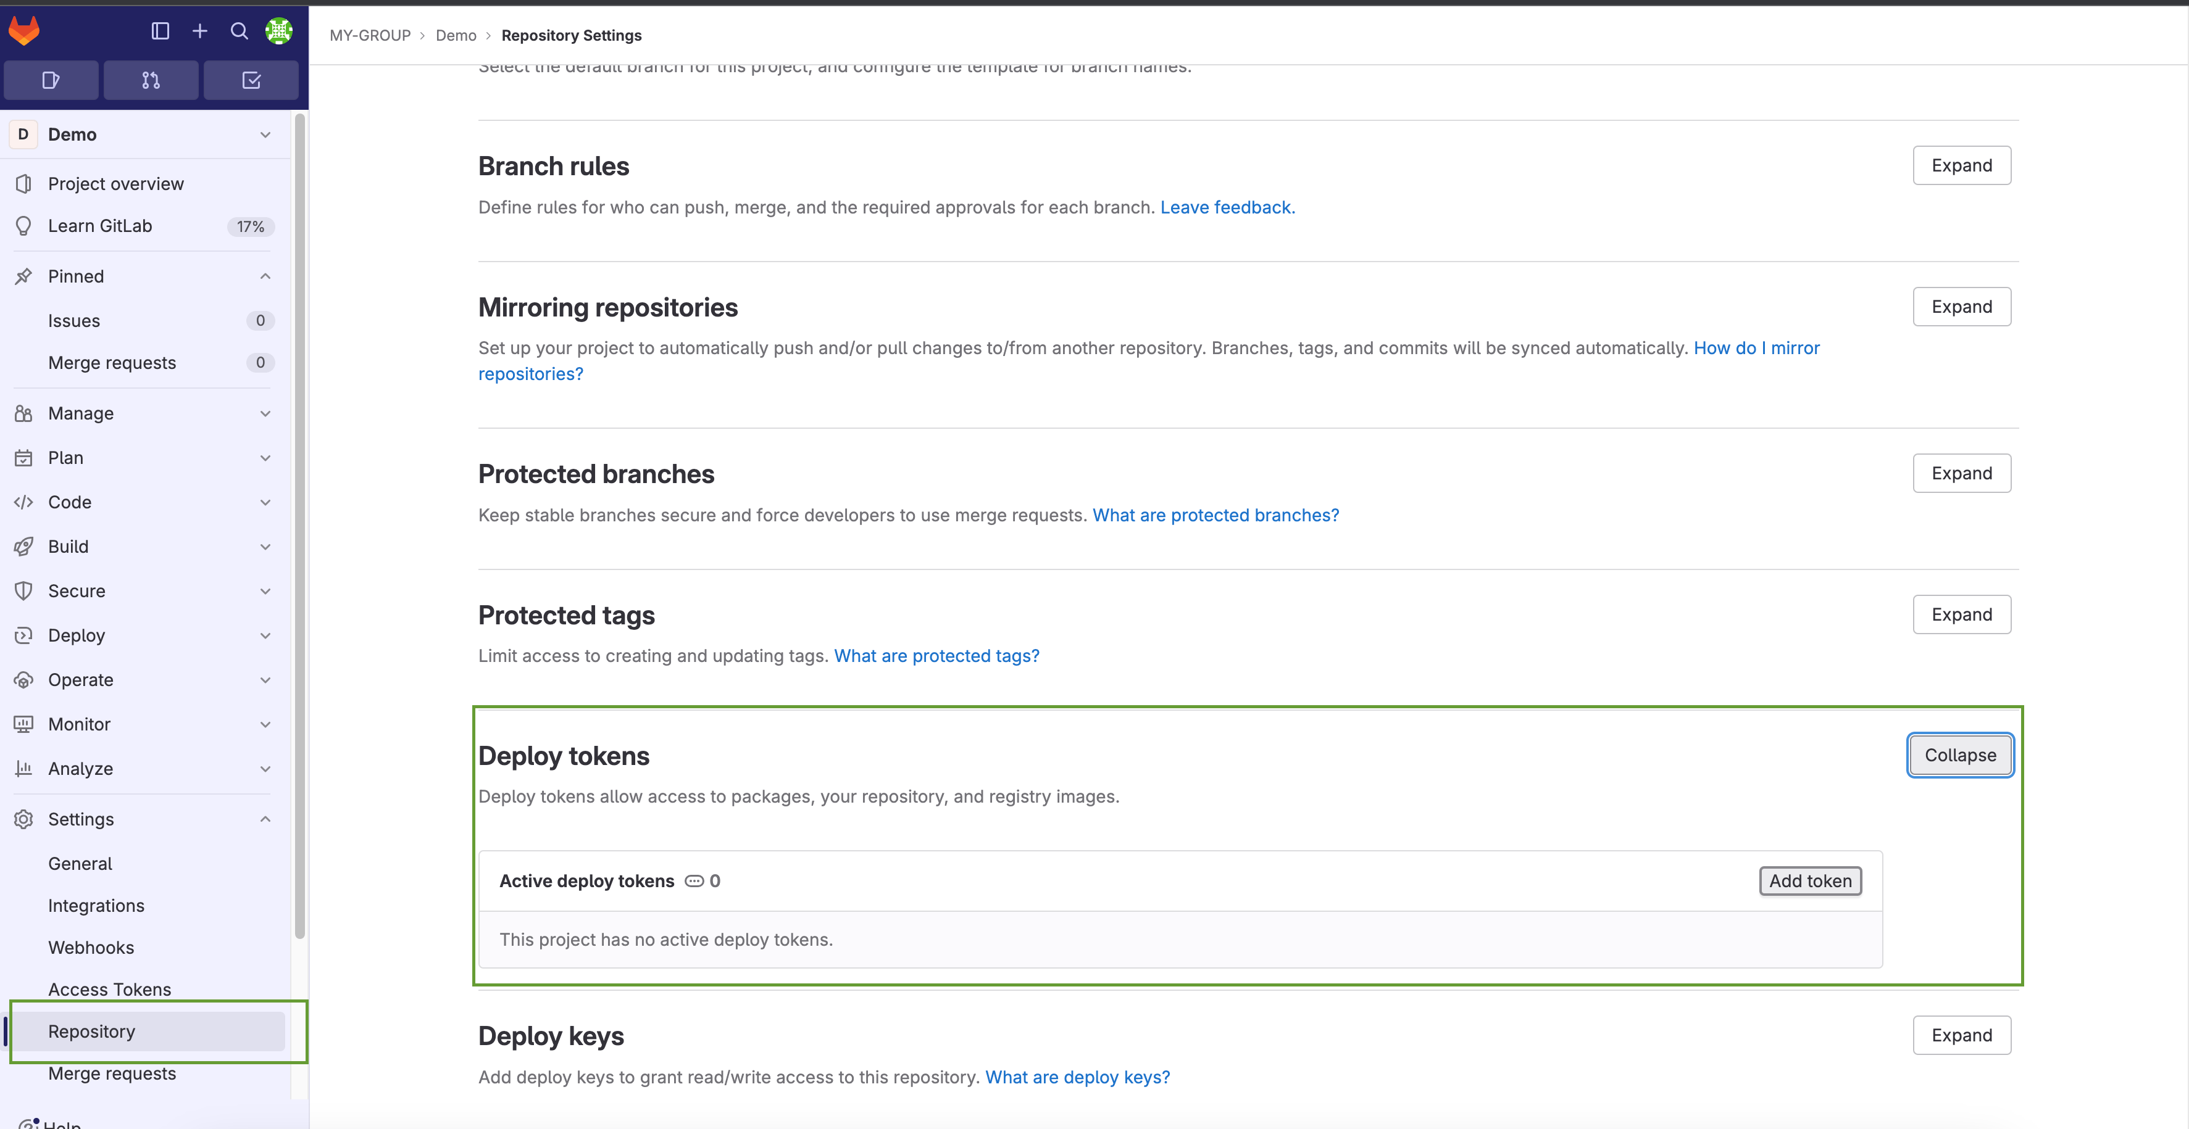The width and height of the screenshot is (2189, 1129).
Task: Click the Add token button
Action: pos(1810,881)
